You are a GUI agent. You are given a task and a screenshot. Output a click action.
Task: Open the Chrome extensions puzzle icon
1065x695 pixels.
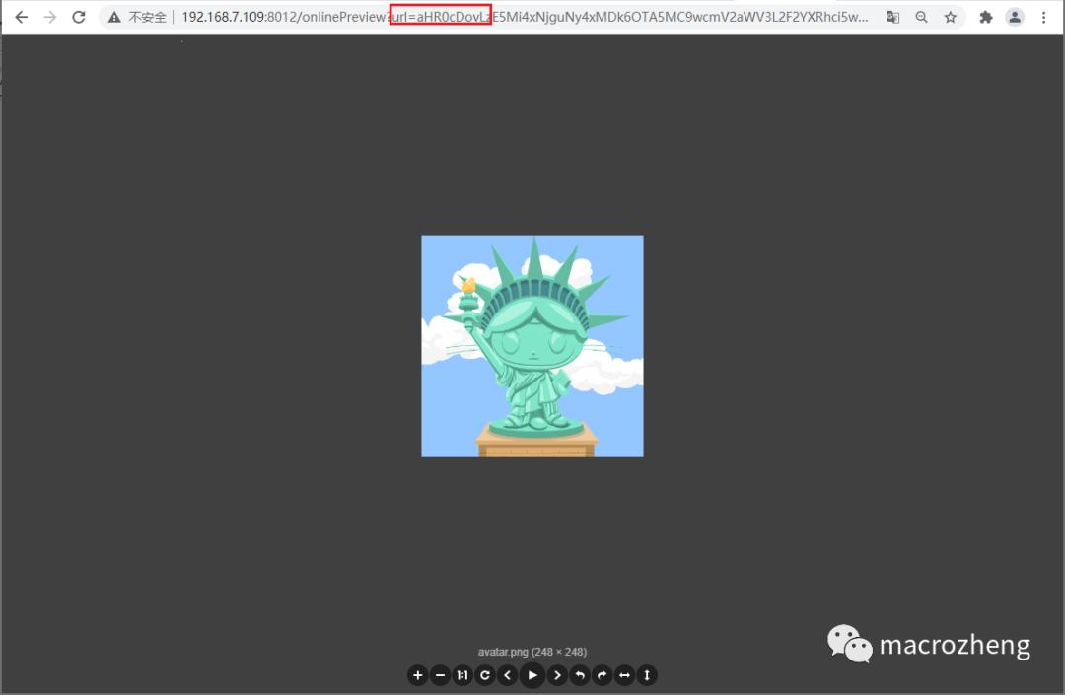pos(983,17)
